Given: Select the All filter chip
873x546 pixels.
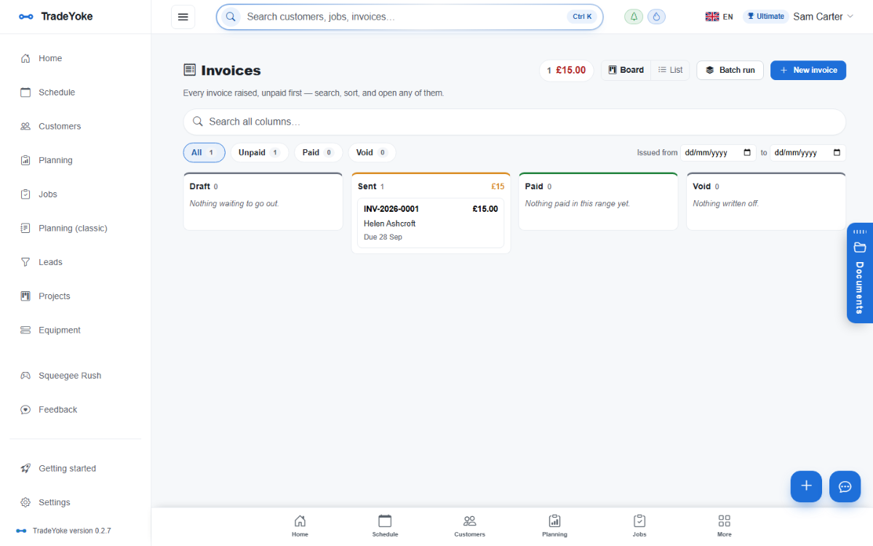Looking at the screenshot, I should (204, 152).
